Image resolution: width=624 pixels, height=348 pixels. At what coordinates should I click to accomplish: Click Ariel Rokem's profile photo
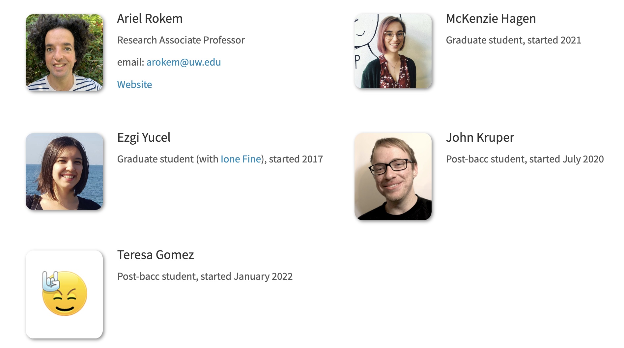click(x=64, y=52)
